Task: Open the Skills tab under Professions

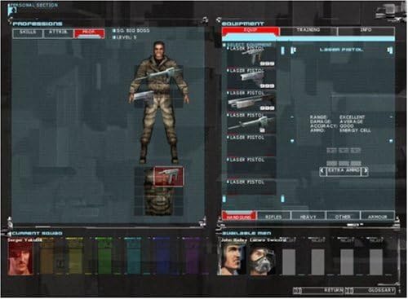Action: click(x=28, y=33)
